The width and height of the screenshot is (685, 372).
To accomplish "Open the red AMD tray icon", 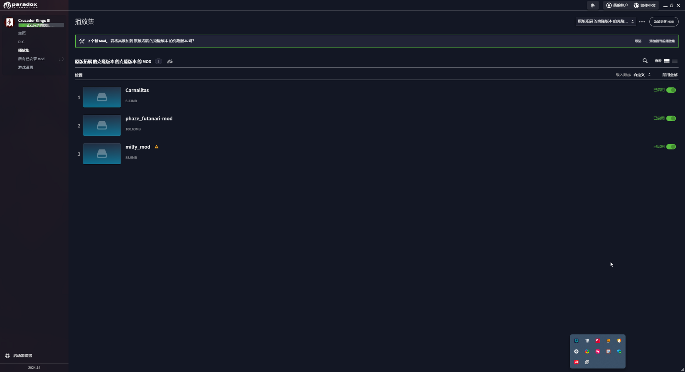I will click(598, 341).
